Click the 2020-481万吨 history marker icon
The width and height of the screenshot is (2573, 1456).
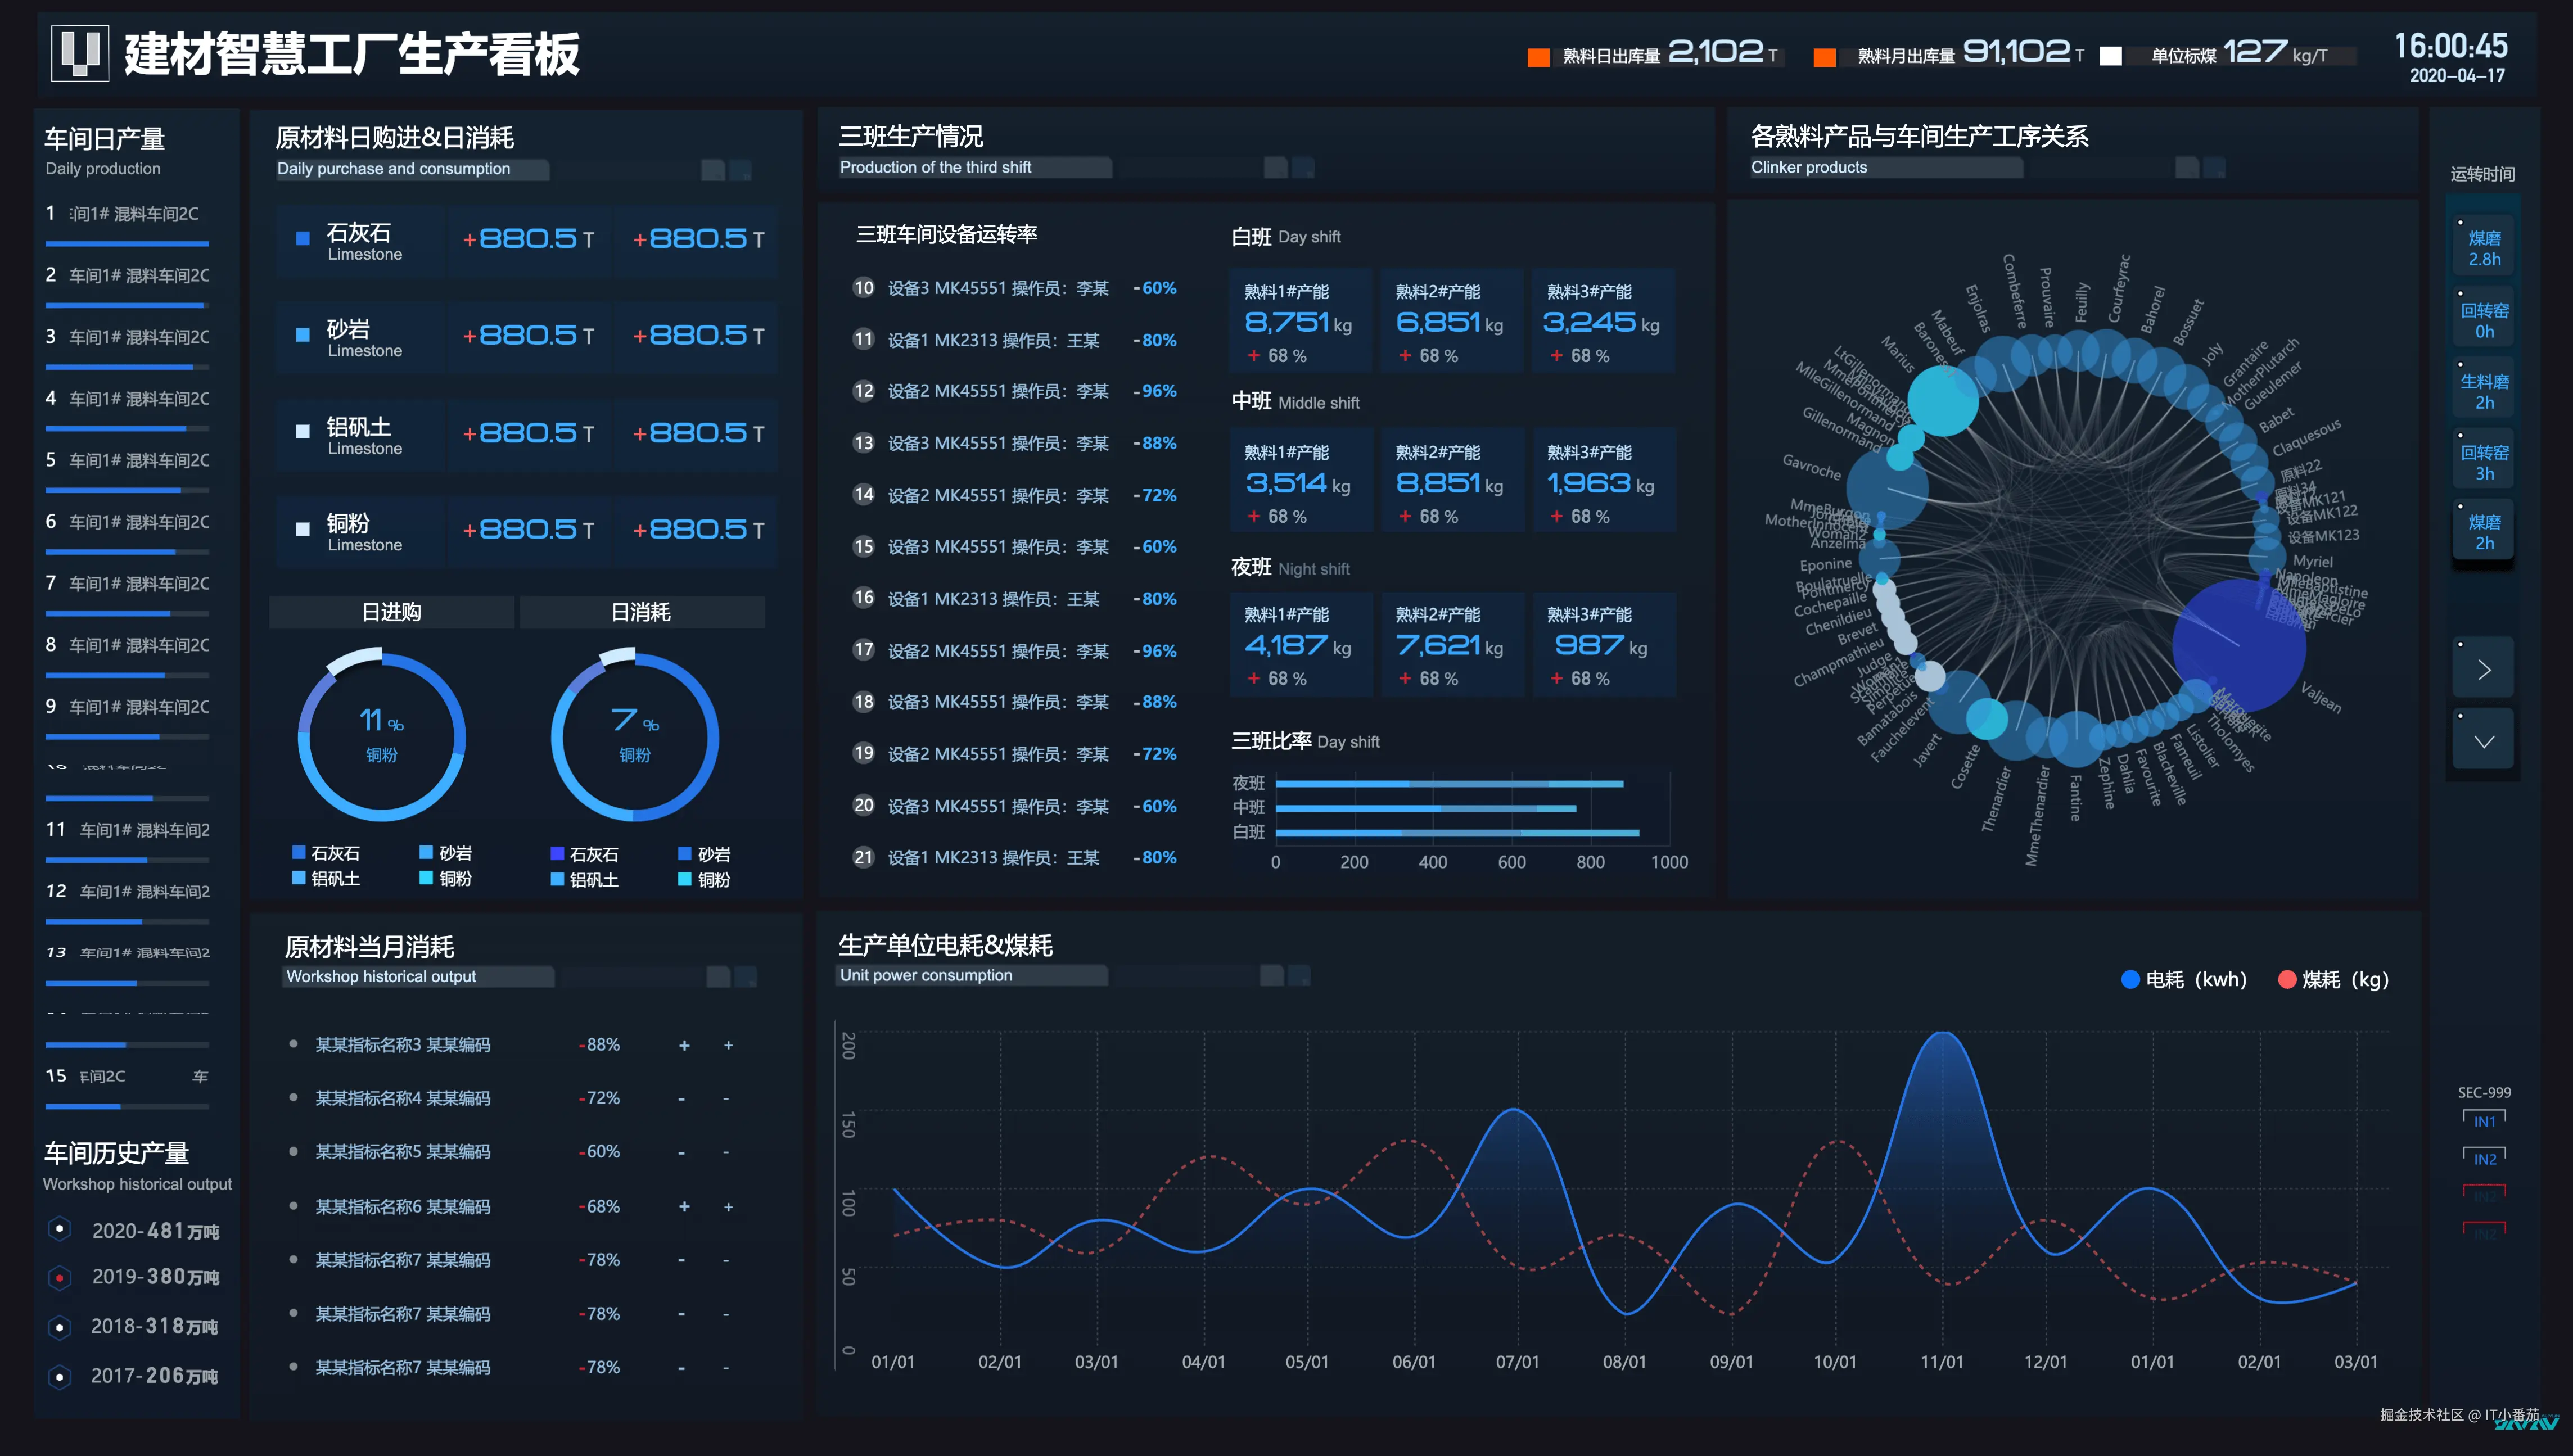(x=60, y=1229)
